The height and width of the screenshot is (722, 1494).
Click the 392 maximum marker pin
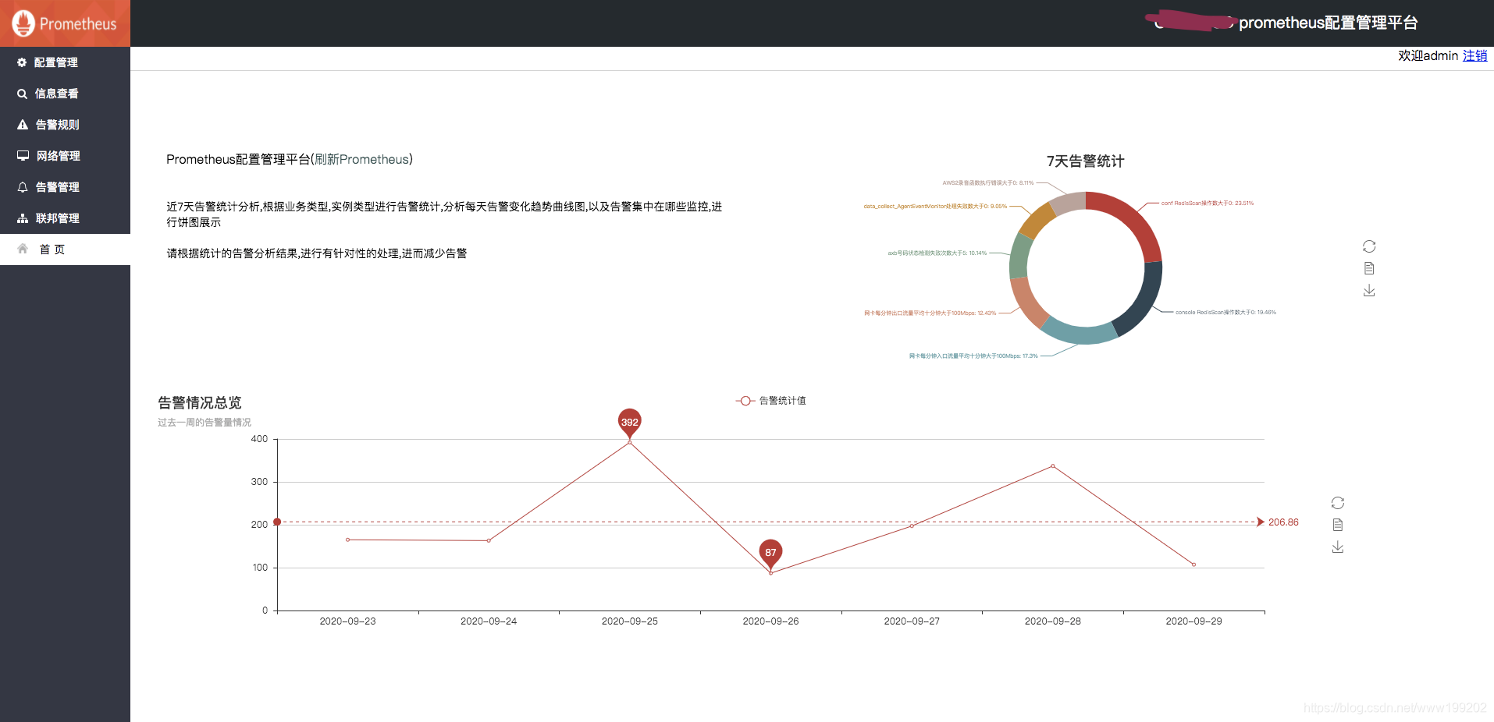tap(630, 422)
